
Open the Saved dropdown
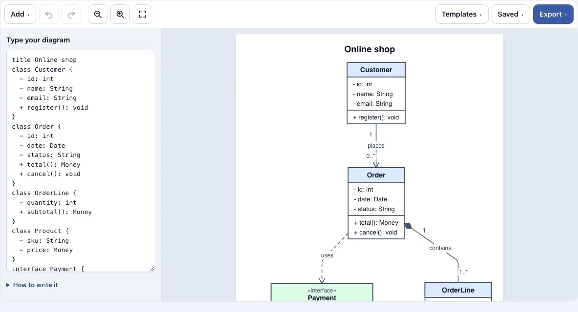click(511, 14)
